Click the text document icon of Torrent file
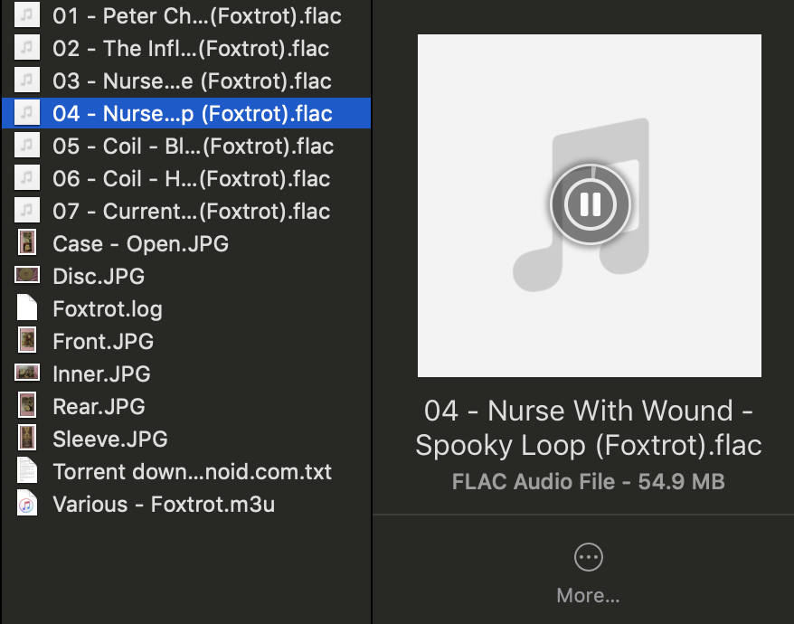Screen dimensions: 794x624 (x=27, y=470)
